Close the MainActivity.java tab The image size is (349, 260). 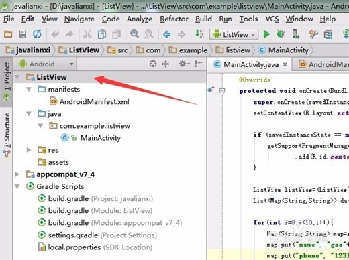285,64
